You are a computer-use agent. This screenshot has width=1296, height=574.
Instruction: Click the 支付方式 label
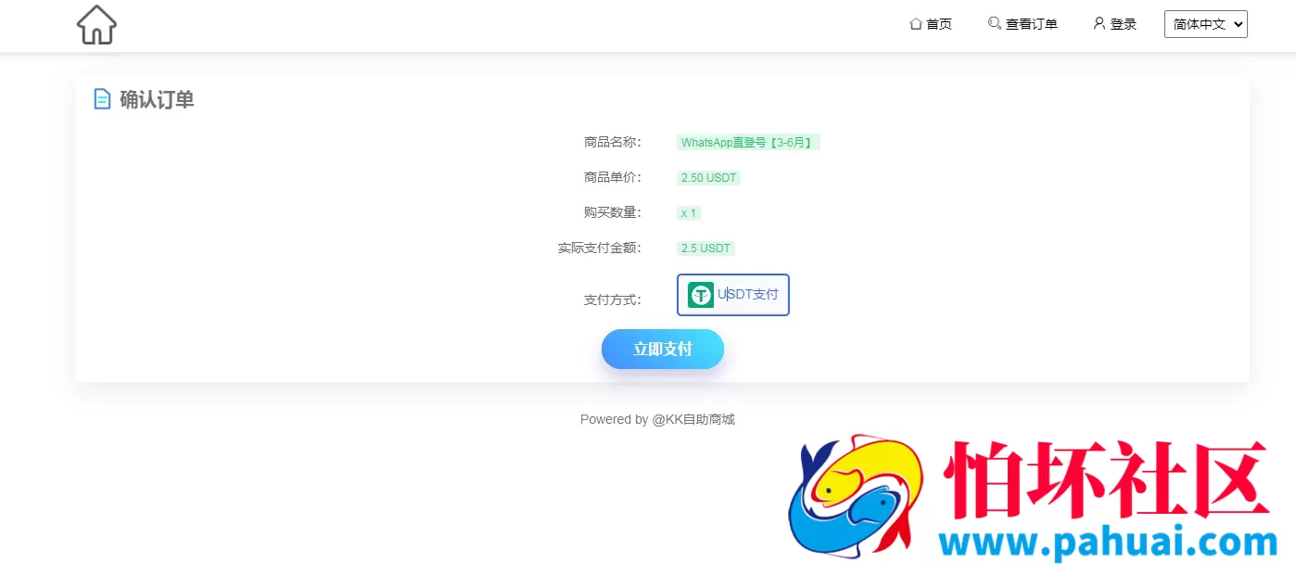(x=612, y=300)
